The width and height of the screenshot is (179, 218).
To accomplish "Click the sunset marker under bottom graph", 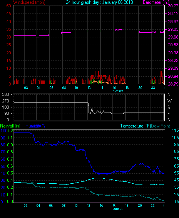I will point(117,209).
